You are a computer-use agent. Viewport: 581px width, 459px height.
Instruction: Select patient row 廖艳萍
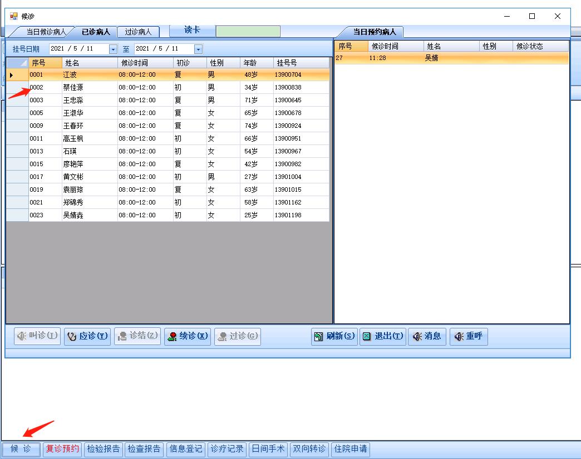pos(168,164)
